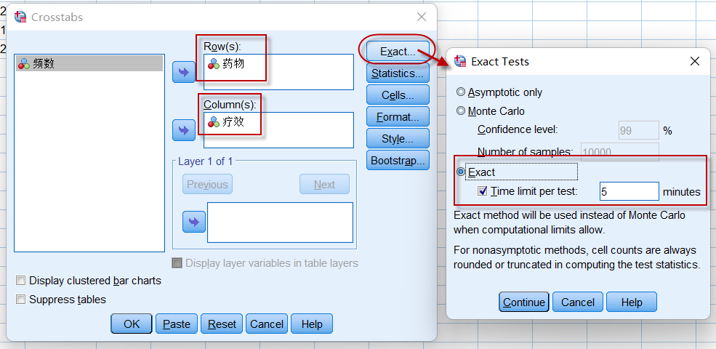Click the arrow button beside Row(s) box
716x349 pixels.
tap(183, 72)
